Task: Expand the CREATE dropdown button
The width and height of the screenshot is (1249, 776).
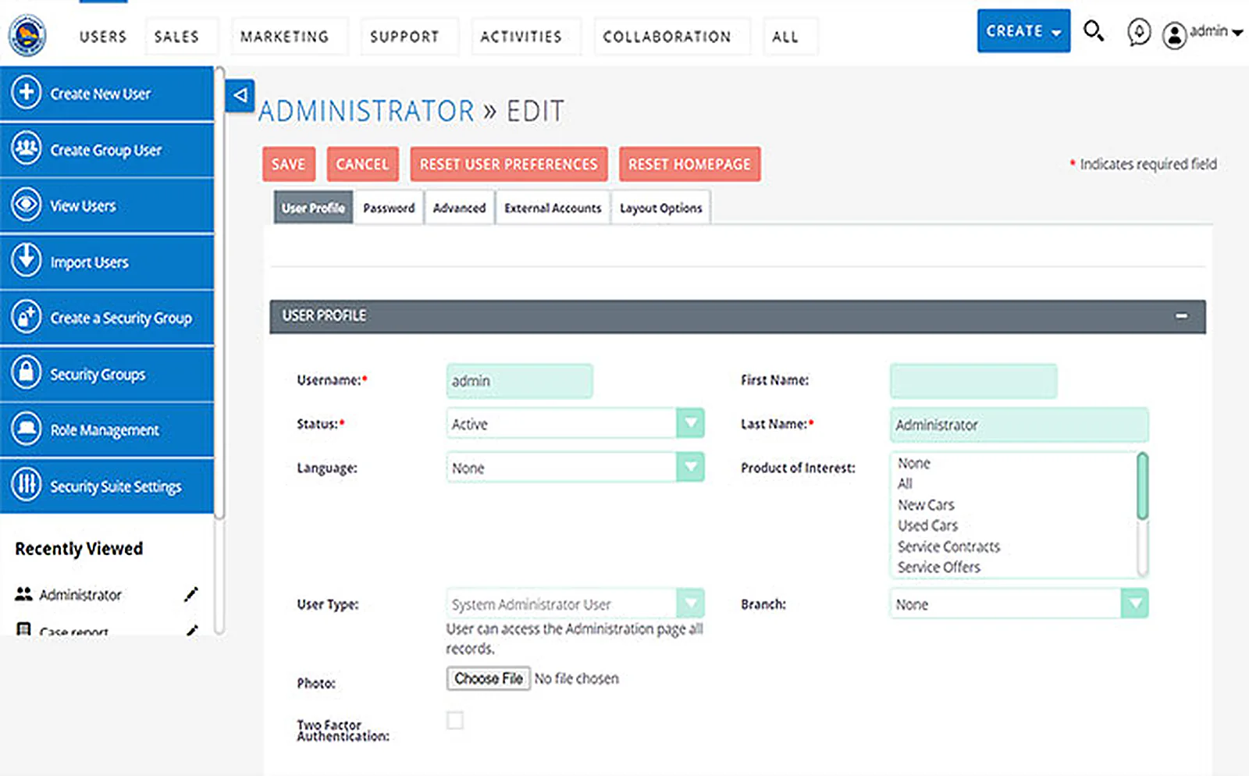Action: (x=1023, y=31)
